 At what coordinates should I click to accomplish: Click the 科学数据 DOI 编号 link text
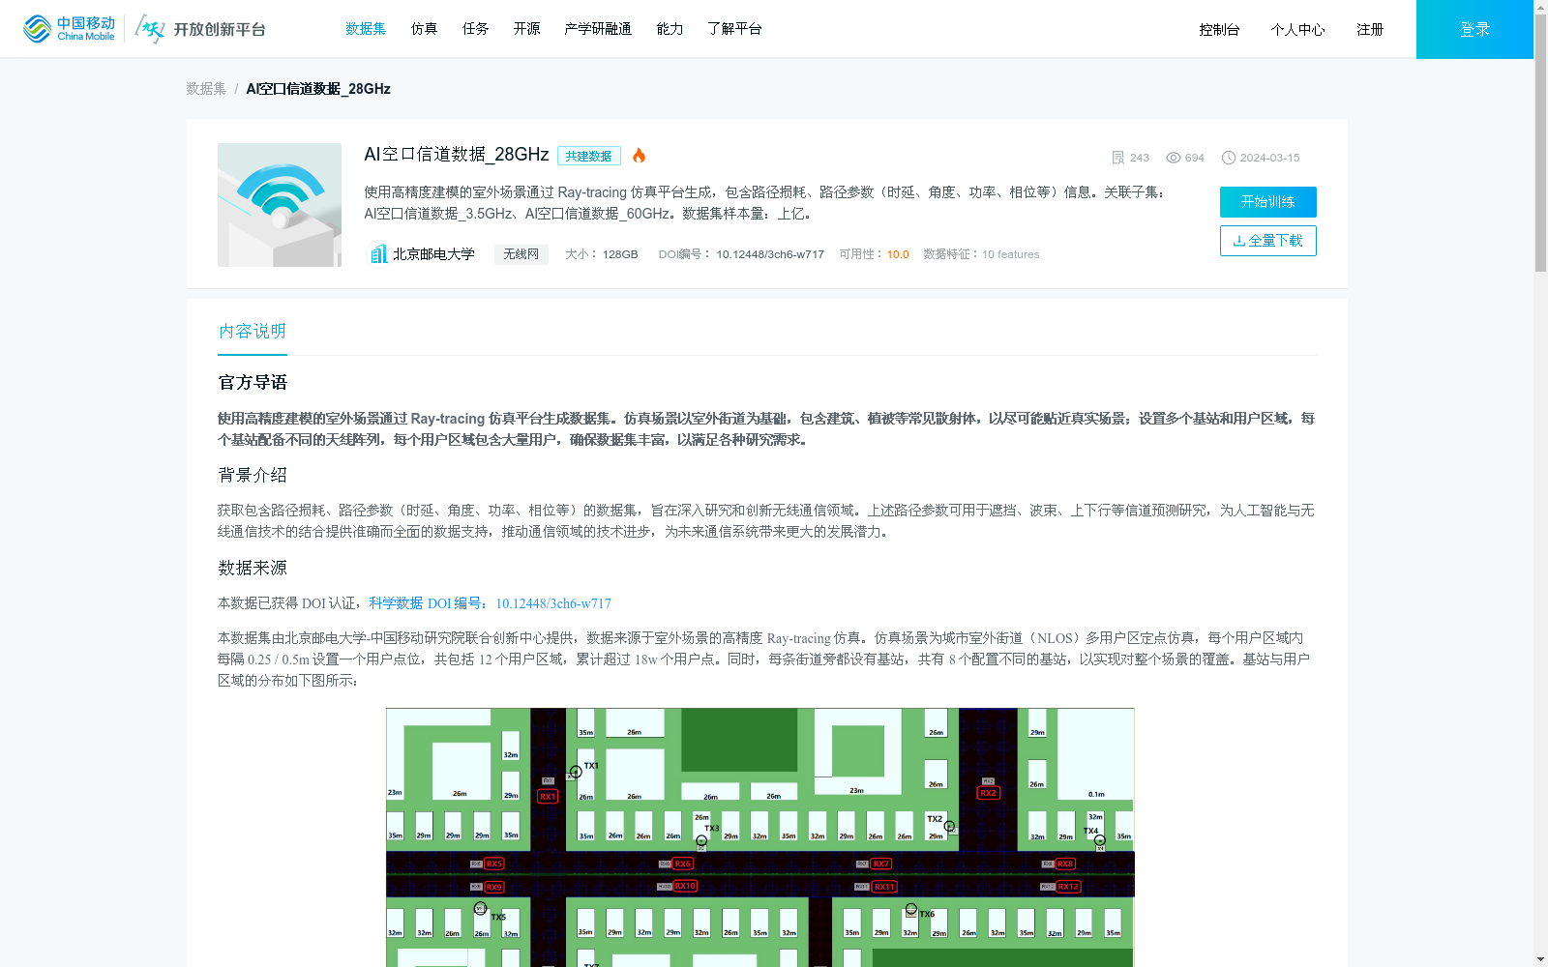click(x=429, y=603)
